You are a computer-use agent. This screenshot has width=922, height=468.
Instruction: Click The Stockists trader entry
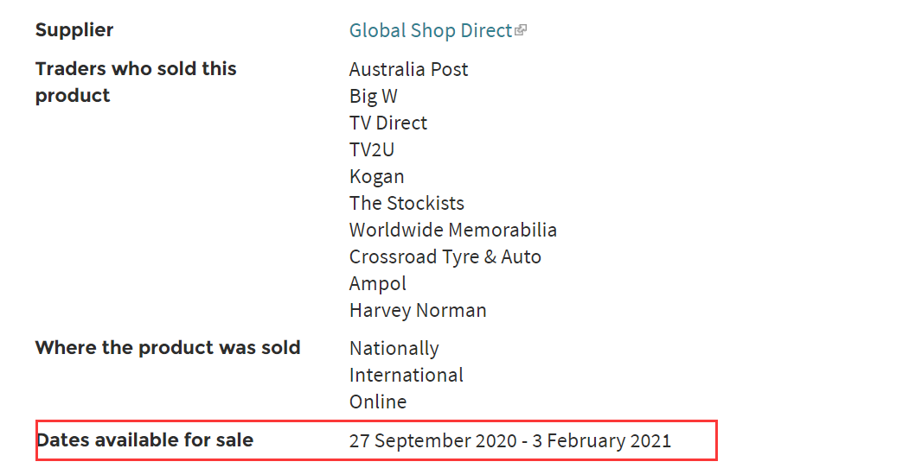pyautogui.click(x=407, y=203)
